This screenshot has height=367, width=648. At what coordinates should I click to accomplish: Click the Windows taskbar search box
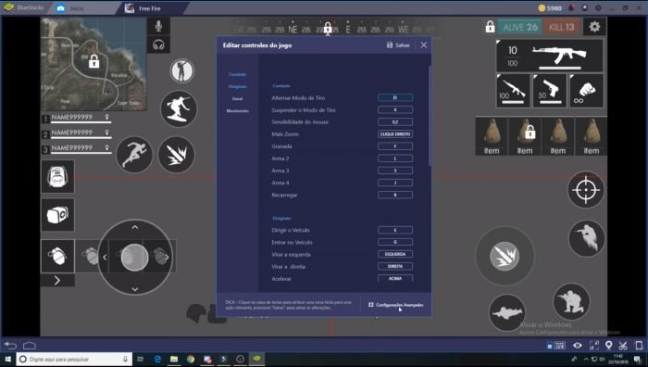(x=74, y=360)
